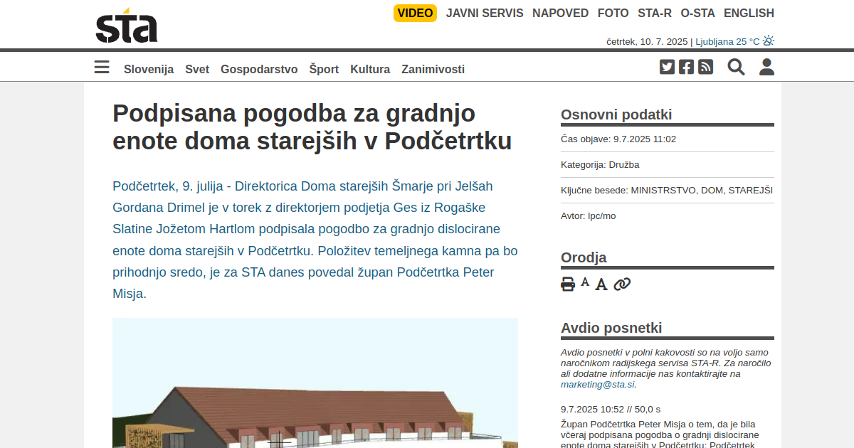
Task: Open the FOTO section link
Action: coord(613,13)
